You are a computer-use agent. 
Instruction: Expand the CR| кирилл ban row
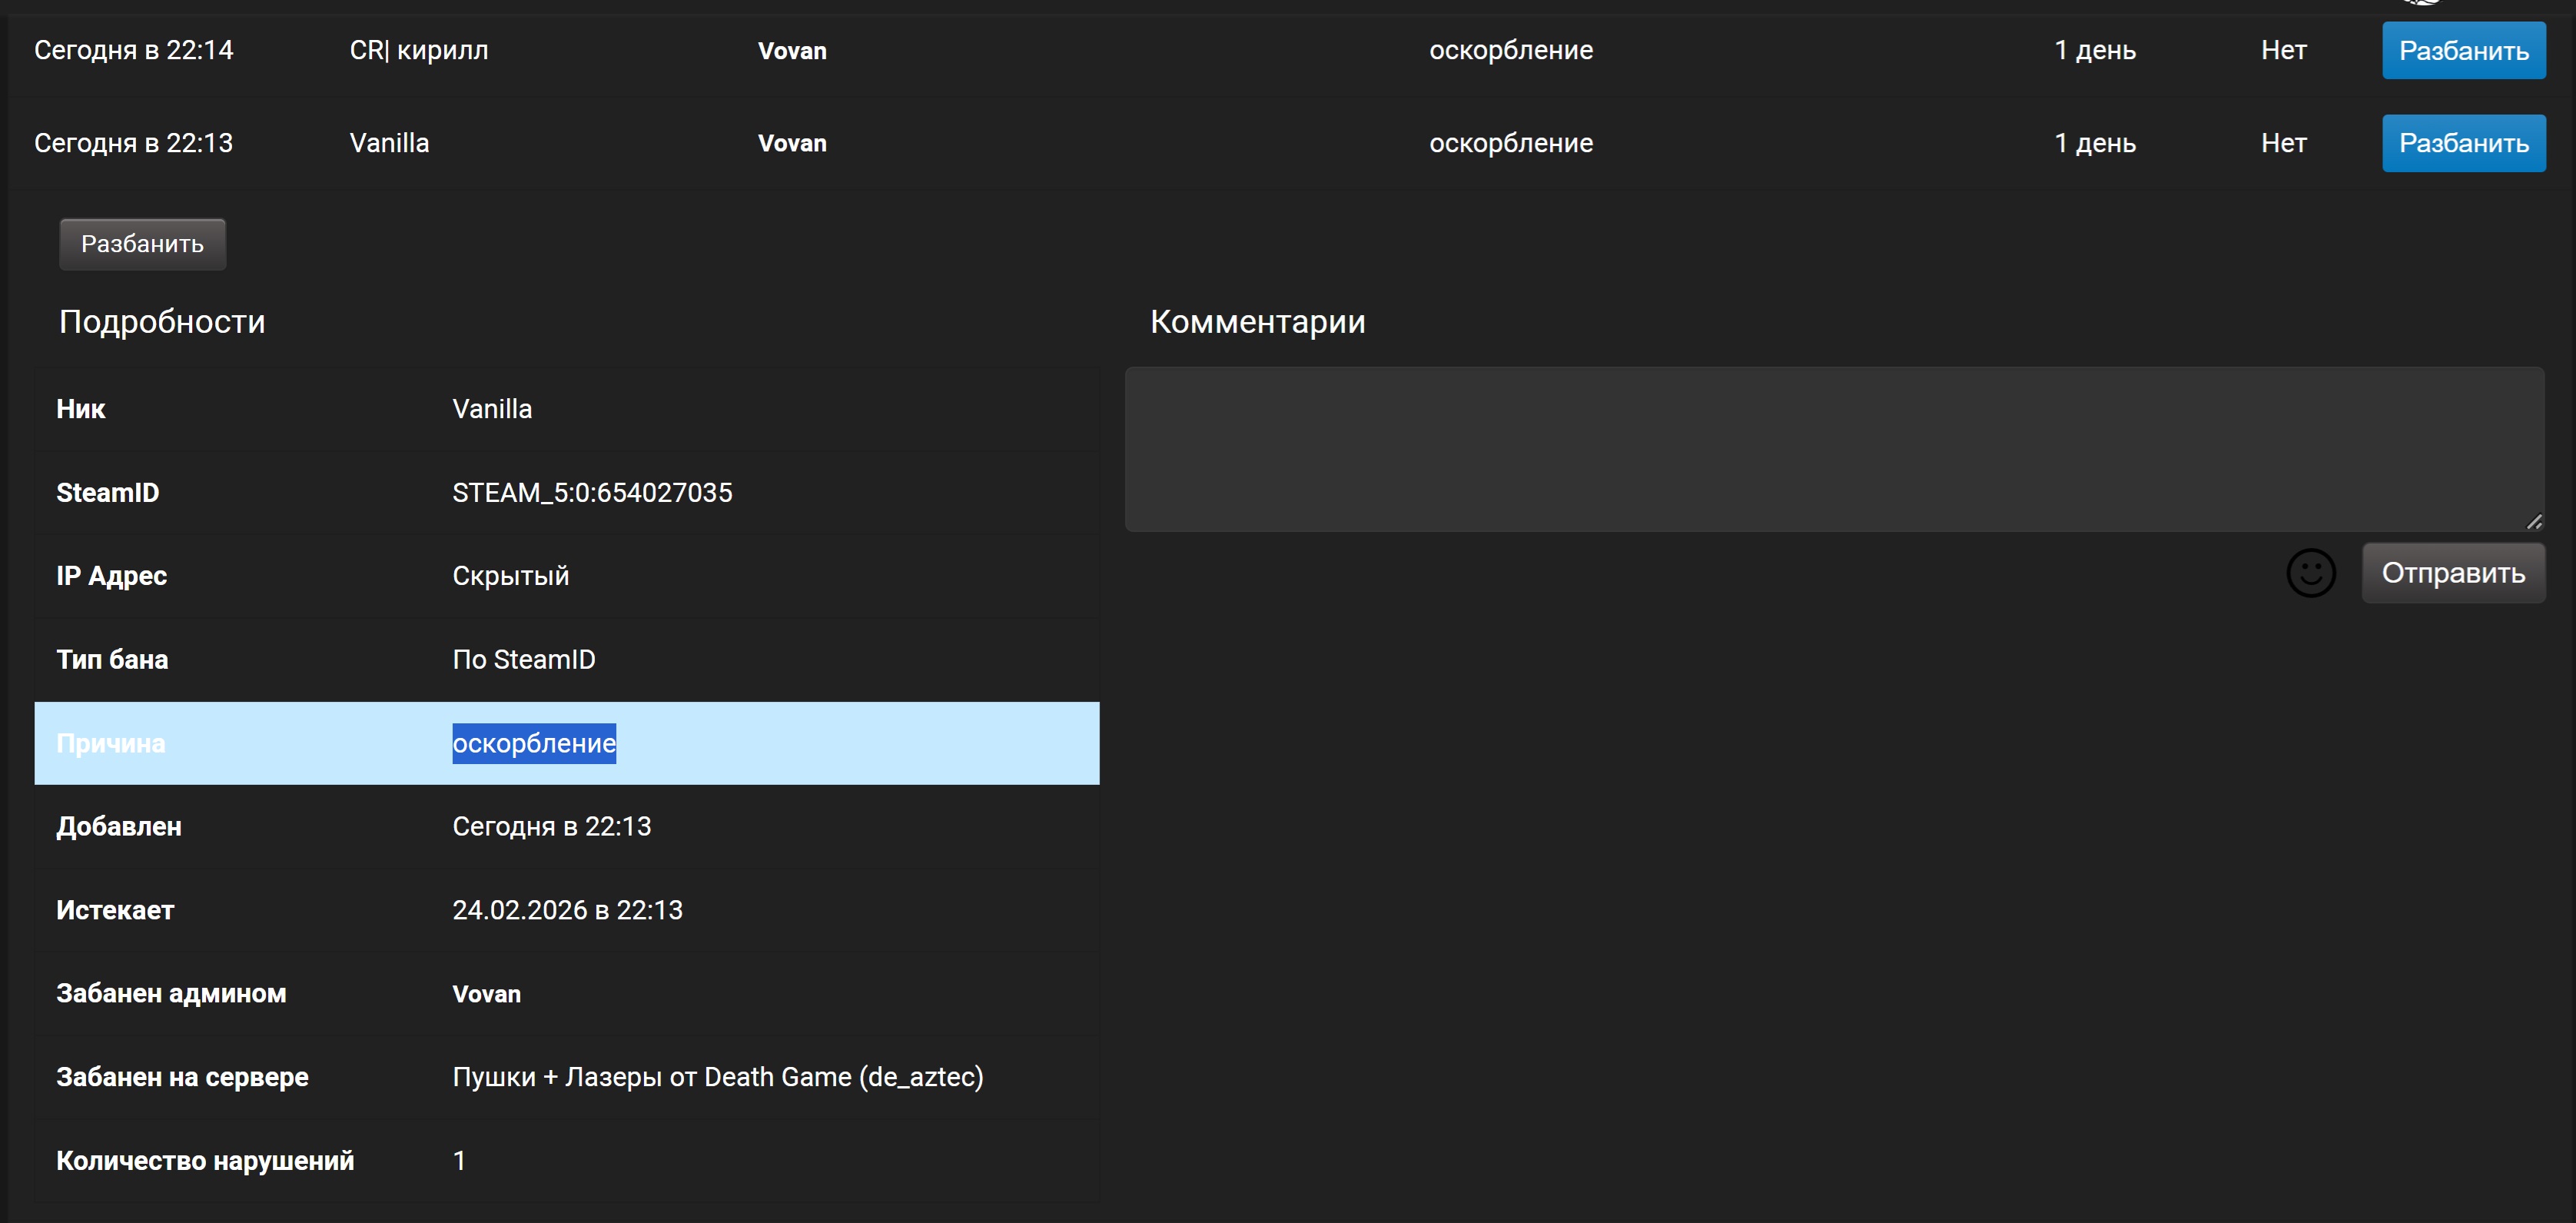418,50
